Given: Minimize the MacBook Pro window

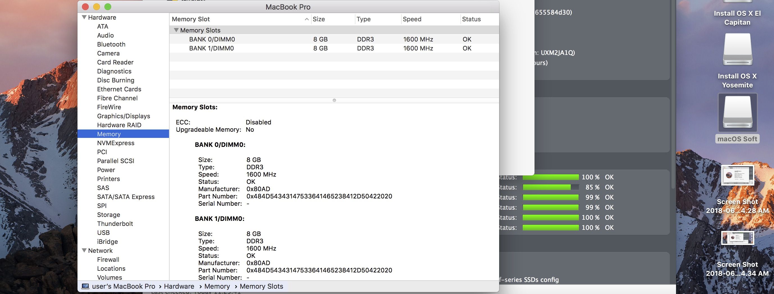Looking at the screenshot, I should (x=97, y=7).
